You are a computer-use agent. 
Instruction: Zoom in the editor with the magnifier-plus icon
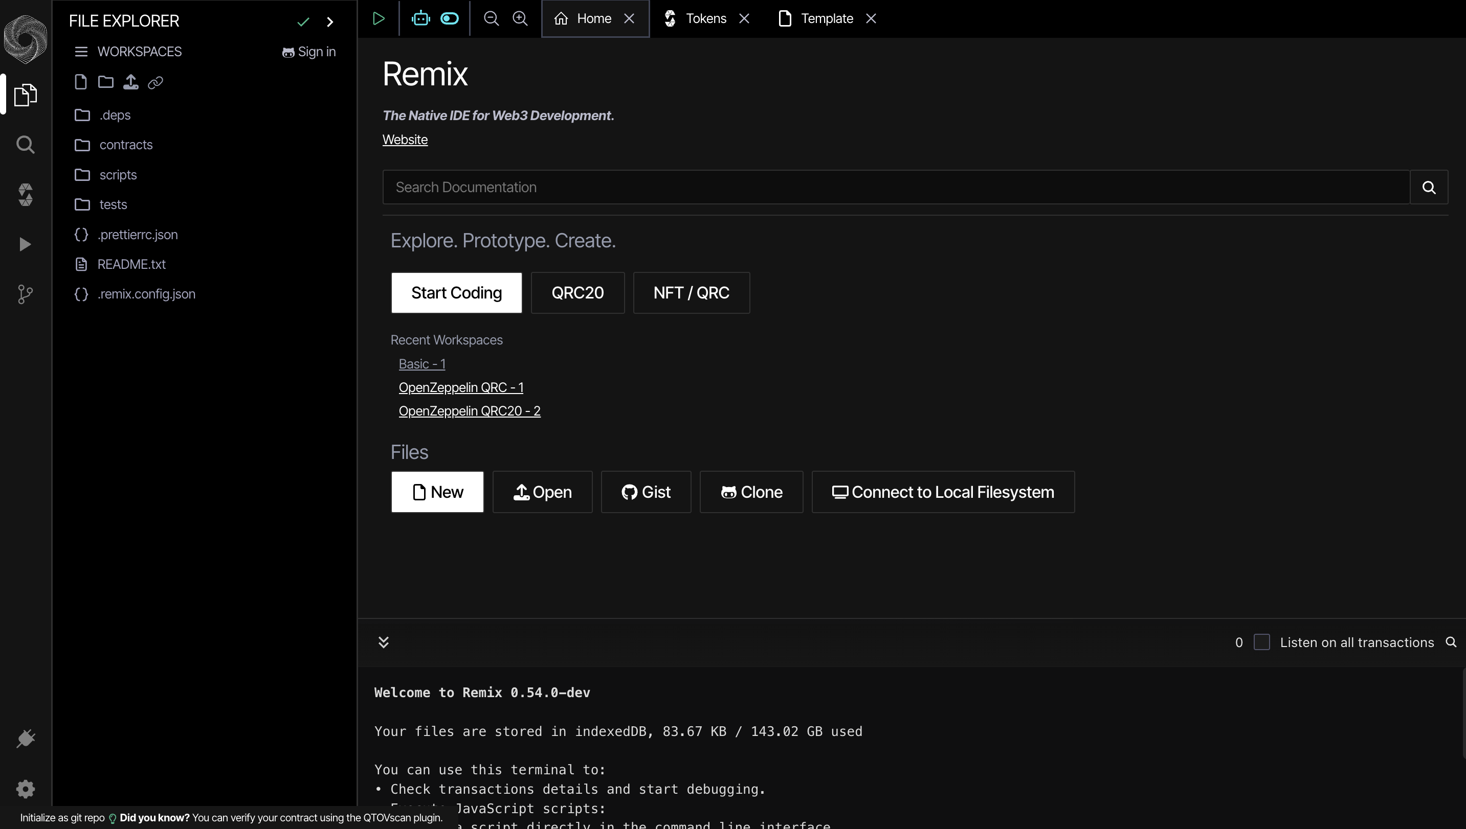pyautogui.click(x=520, y=18)
